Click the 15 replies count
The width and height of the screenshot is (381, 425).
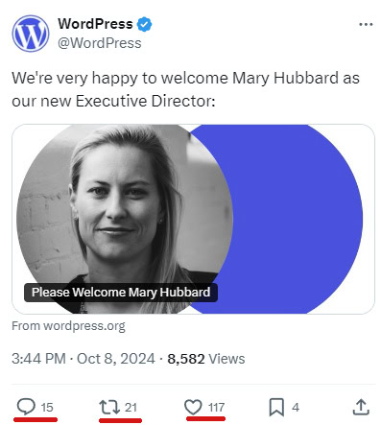47,408
